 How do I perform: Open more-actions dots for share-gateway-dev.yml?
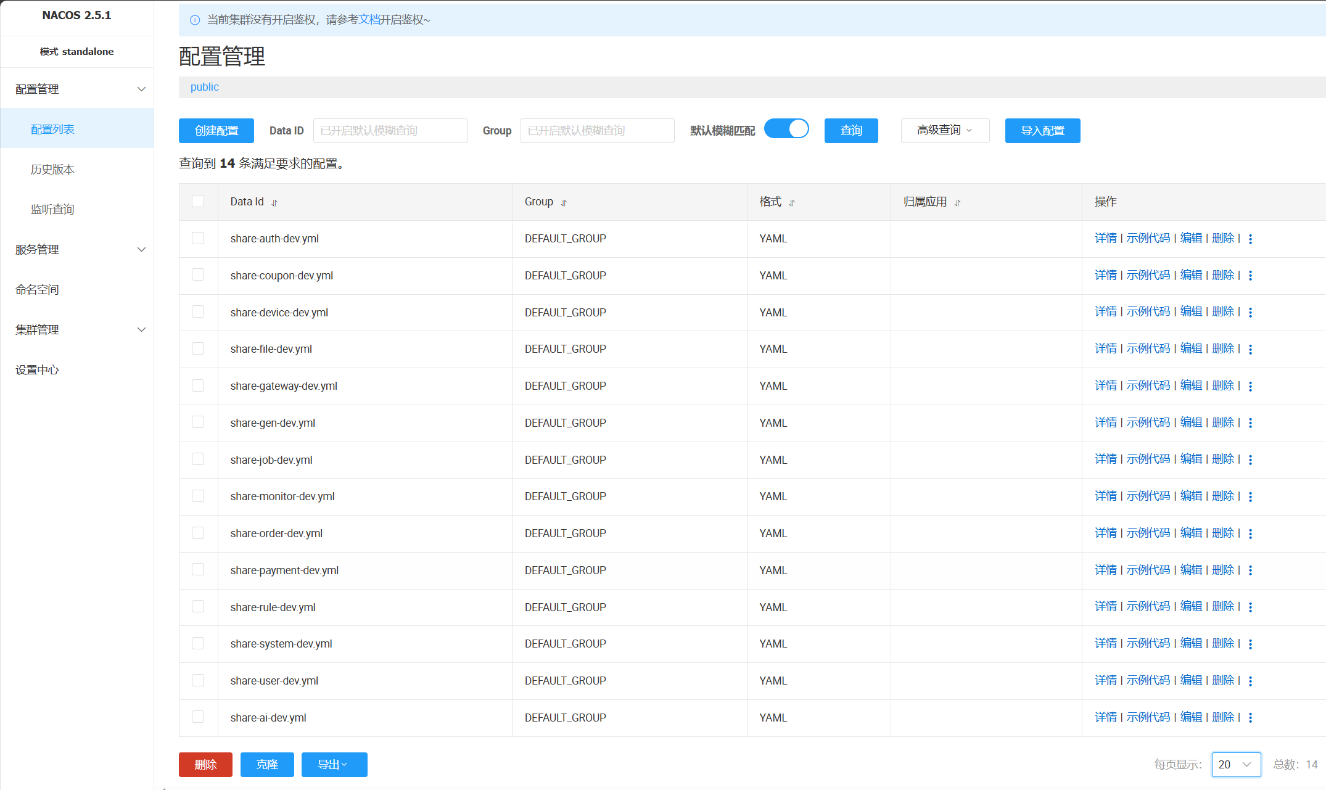click(x=1250, y=387)
